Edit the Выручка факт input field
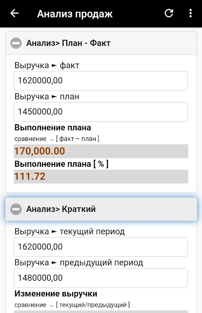 click(x=101, y=81)
